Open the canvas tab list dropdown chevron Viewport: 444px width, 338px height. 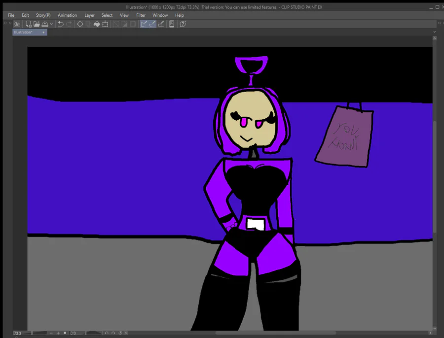tap(435, 32)
